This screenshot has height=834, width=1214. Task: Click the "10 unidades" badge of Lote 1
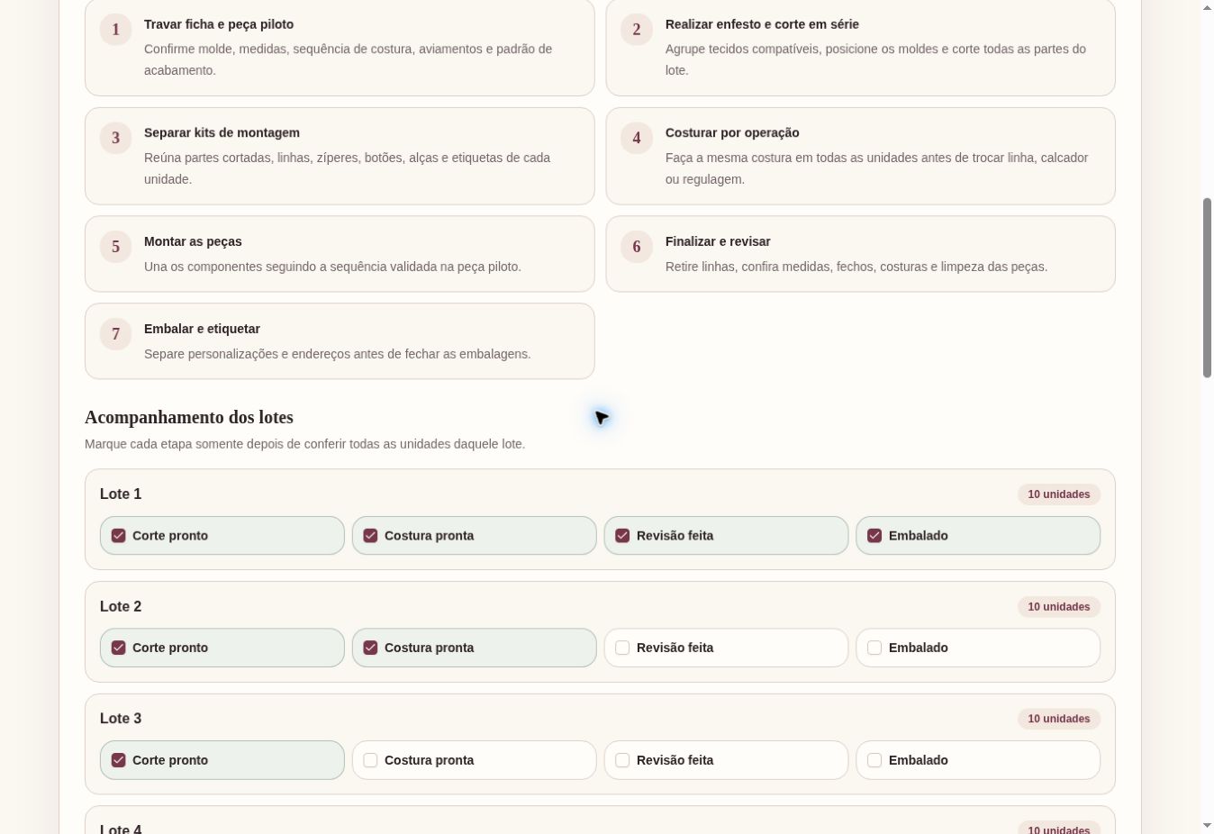pyautogui.click(x=1059, y=494)
